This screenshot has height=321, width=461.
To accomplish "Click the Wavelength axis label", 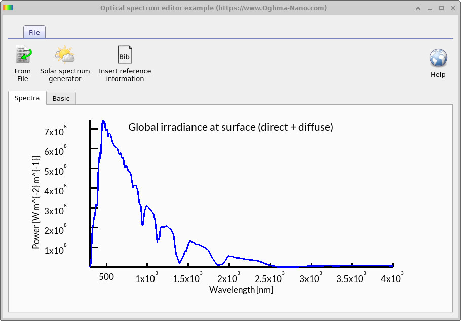I will coord(241,289).
